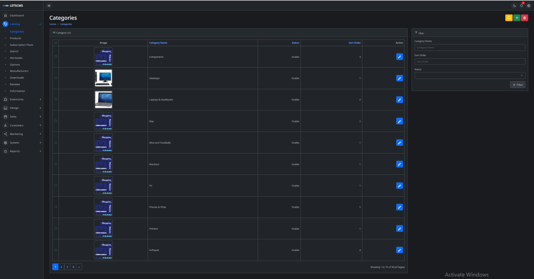The image size is (534, 279).
Task: Expand the Customers menu chevron
Action: 40,125
